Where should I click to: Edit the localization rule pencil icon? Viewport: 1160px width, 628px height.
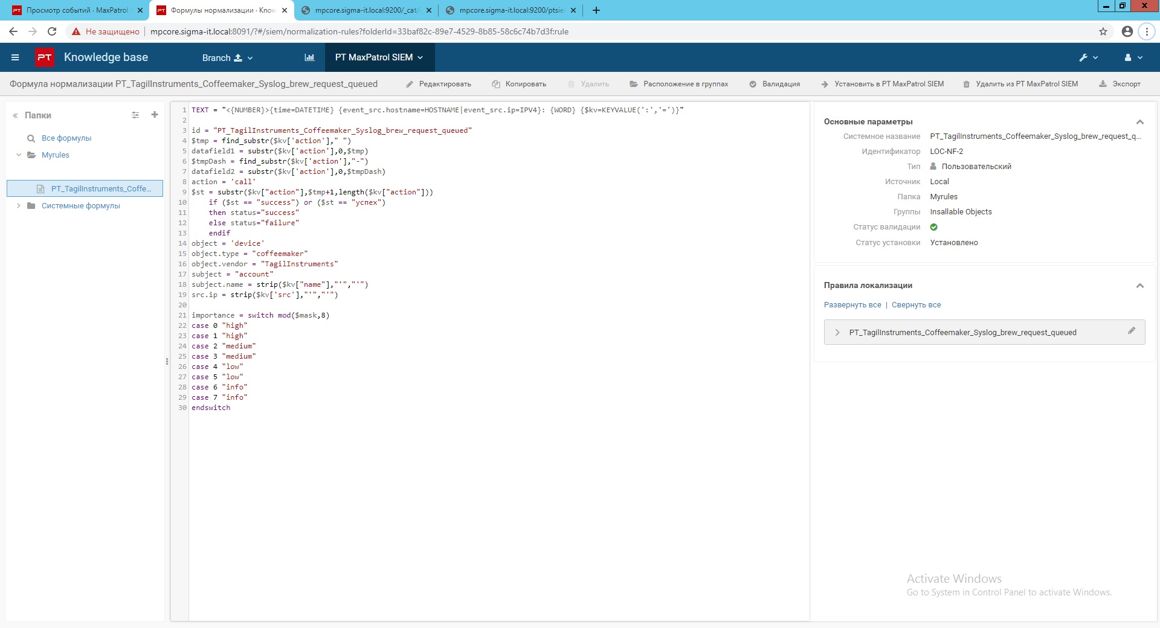pyautogui.click(x=1132, y=331)
